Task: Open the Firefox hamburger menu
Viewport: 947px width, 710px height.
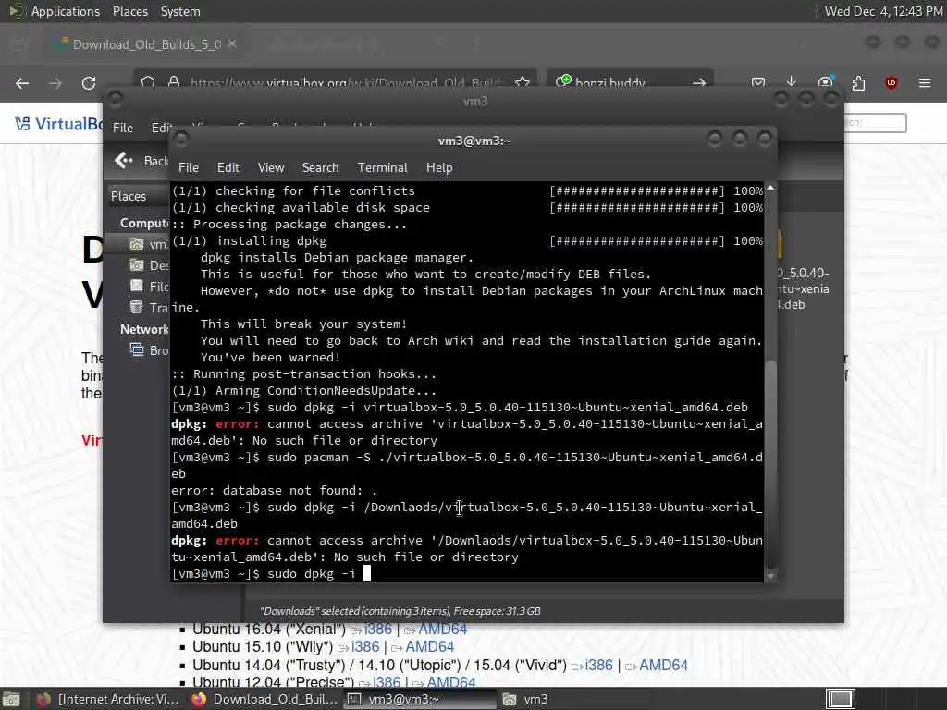Action: [x=925, y=82]
